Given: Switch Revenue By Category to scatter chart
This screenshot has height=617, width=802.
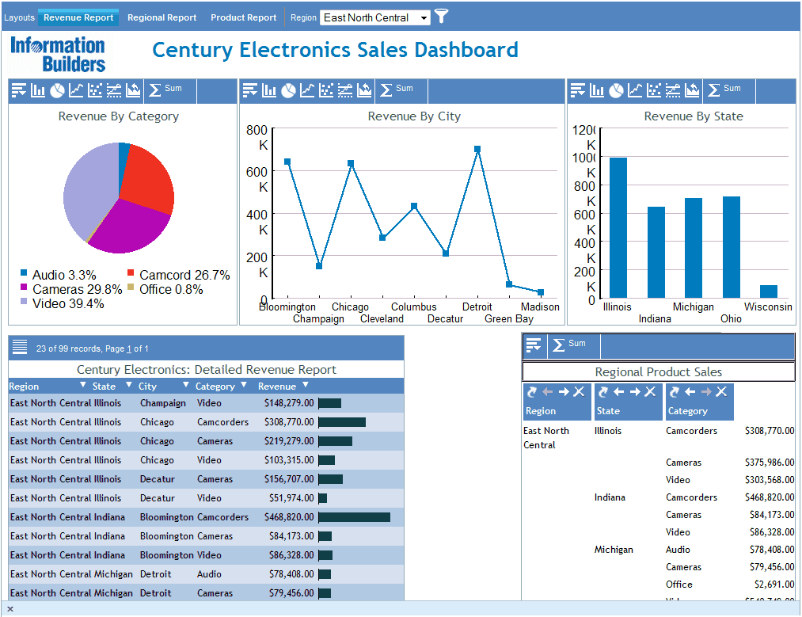Looking at the screenshot, I should (x=95, y=90).
